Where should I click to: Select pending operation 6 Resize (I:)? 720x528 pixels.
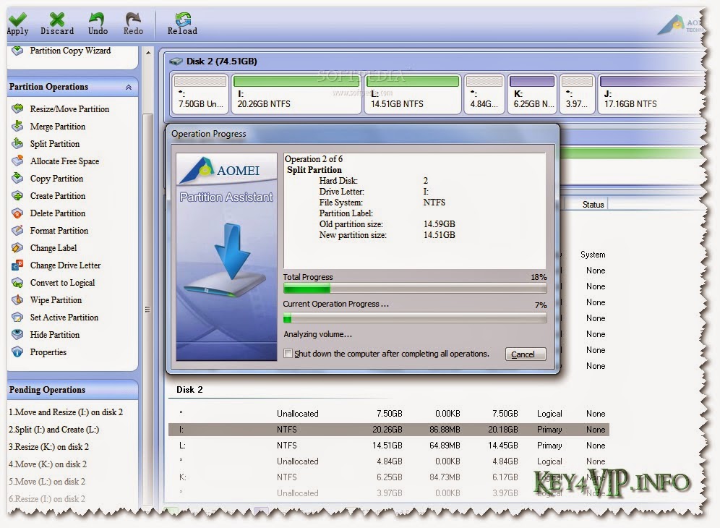pos(47,498)
